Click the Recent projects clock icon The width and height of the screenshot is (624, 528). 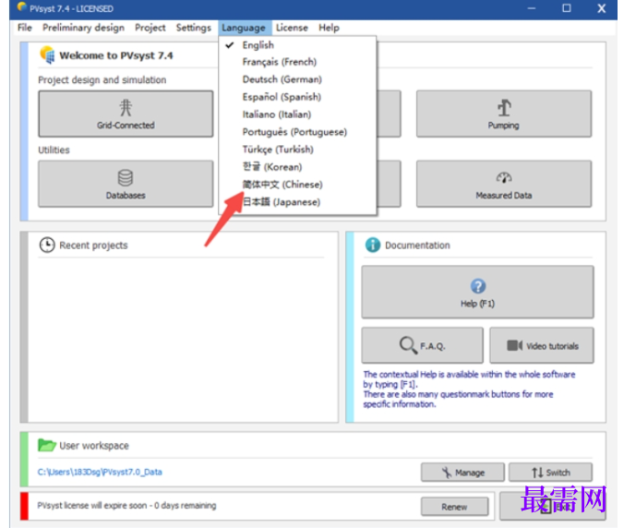tap(47, 246)
